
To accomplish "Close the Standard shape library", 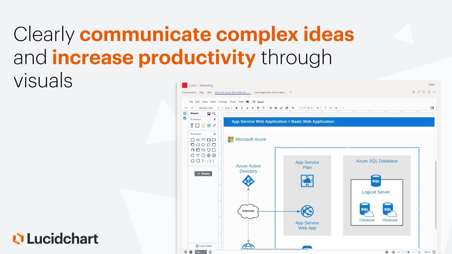I will 214,119.
